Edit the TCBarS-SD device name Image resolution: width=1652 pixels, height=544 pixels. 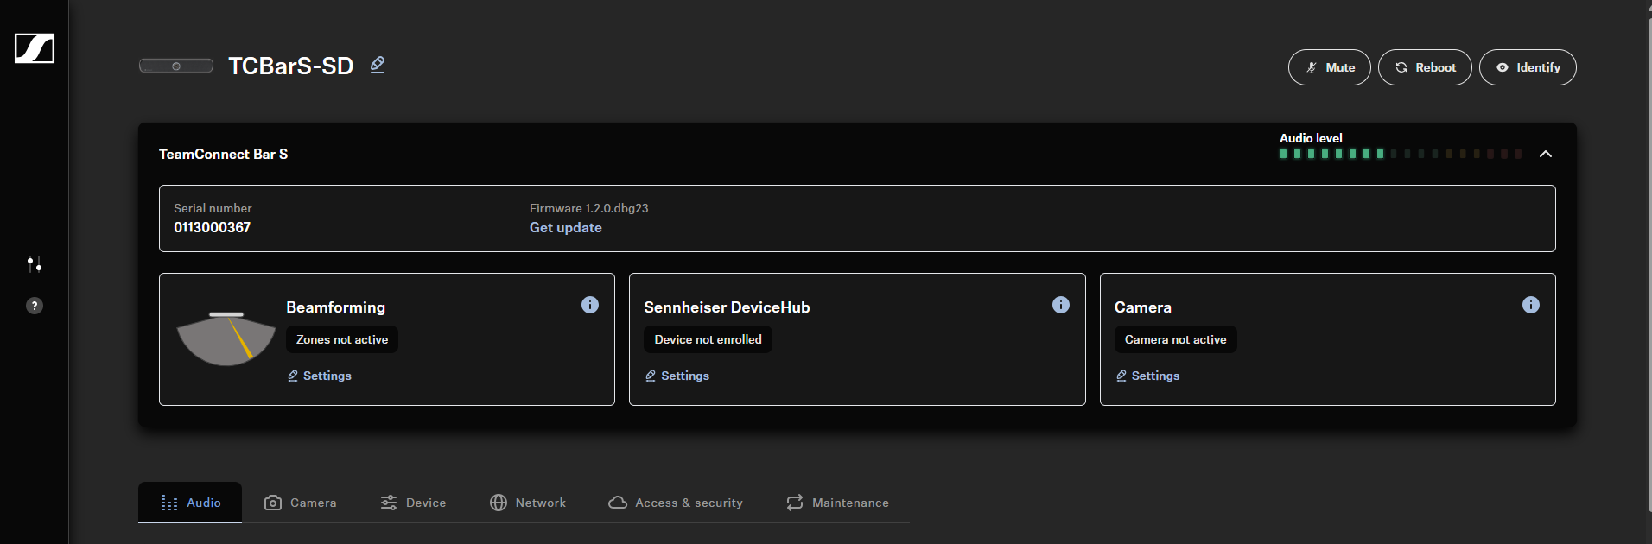378,65
